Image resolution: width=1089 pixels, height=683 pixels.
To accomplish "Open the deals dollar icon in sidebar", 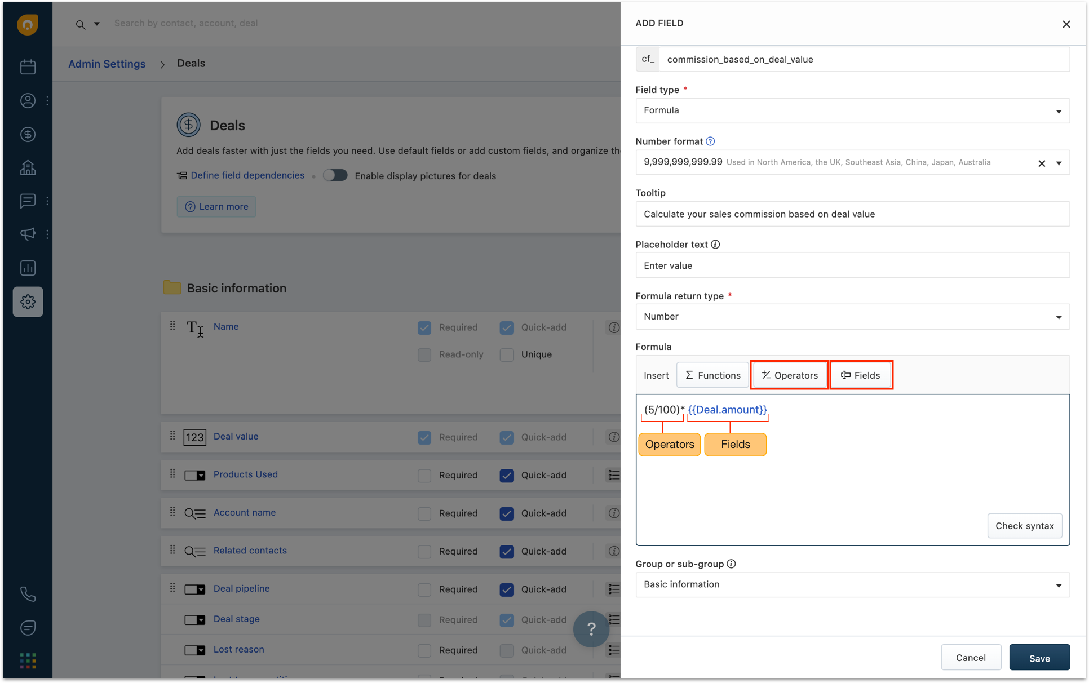I will click(28, 134).
